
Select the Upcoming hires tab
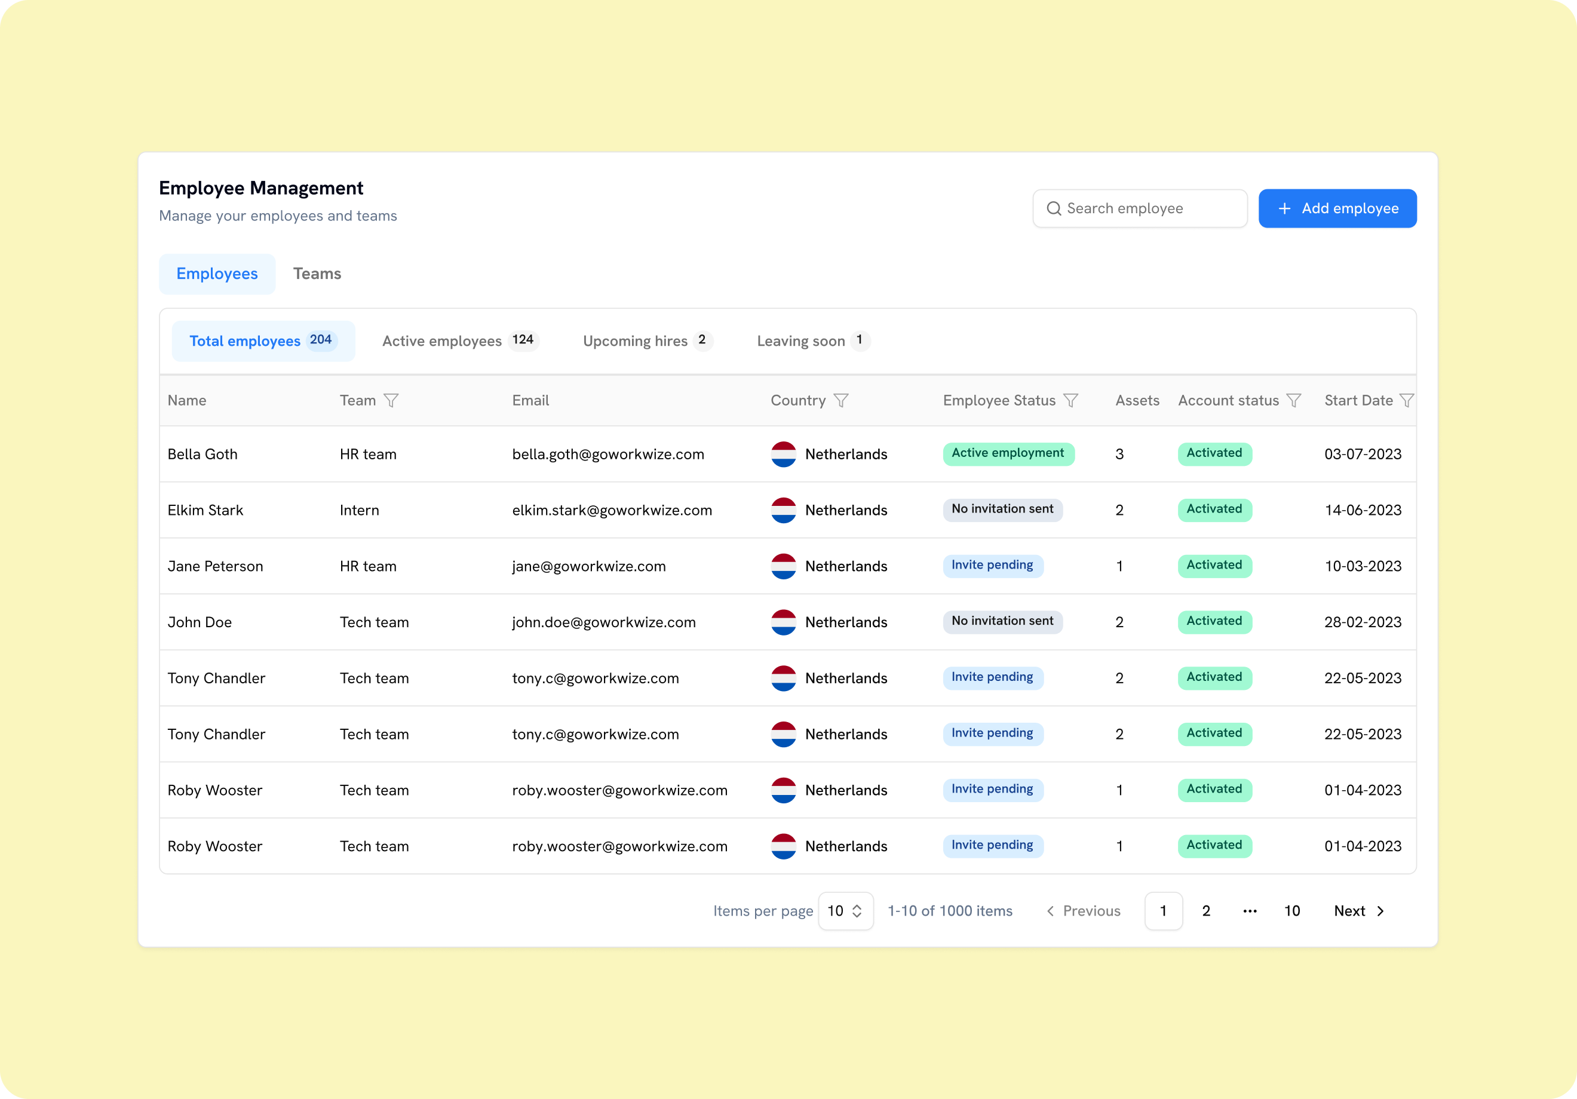(647, 340)
